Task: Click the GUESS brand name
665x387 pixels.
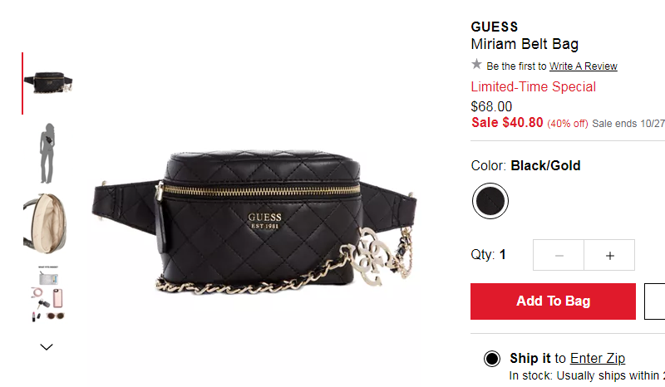Action: [x=494, y=27]
